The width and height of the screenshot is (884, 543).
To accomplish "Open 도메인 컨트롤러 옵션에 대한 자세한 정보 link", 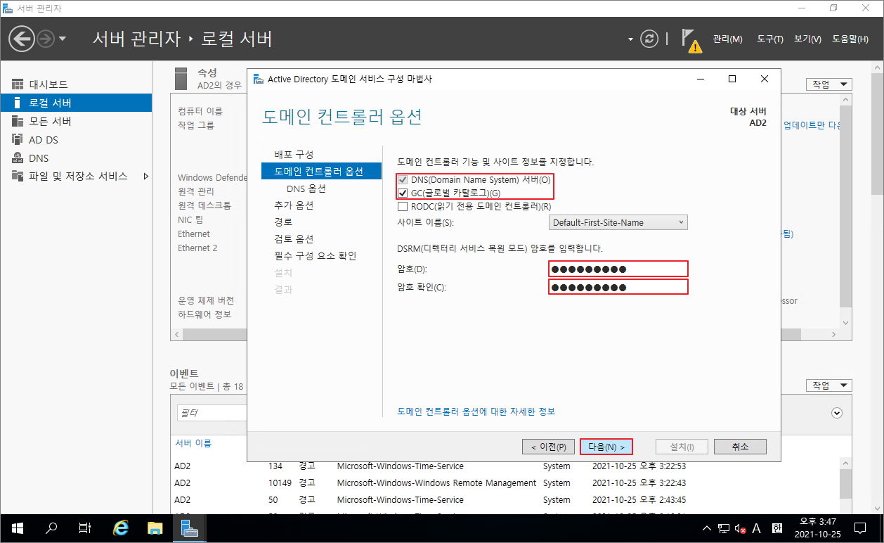I will (476, 411).
